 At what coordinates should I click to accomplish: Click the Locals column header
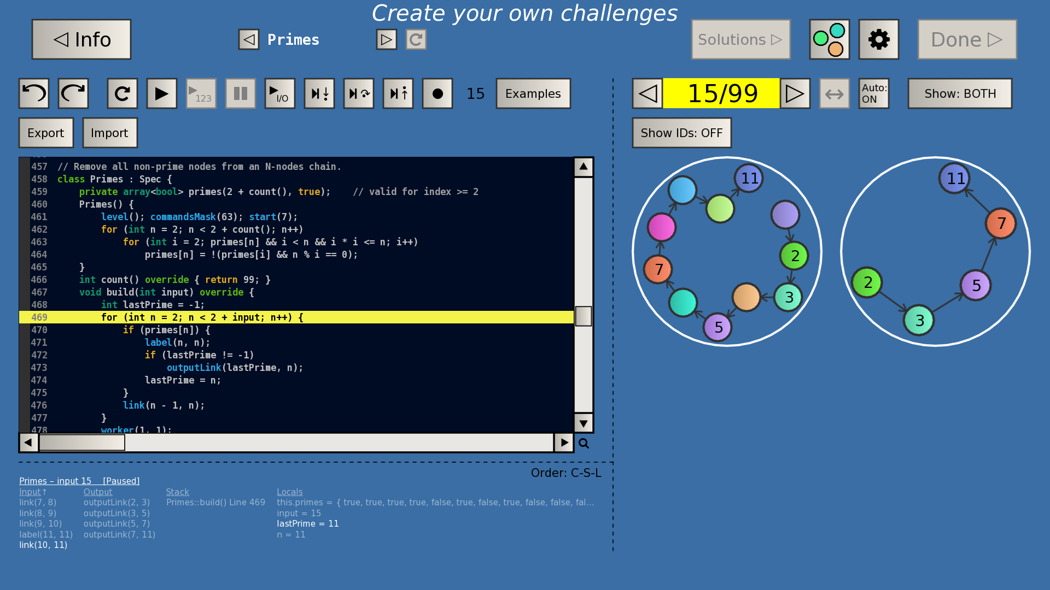click(x=290, y=492)
